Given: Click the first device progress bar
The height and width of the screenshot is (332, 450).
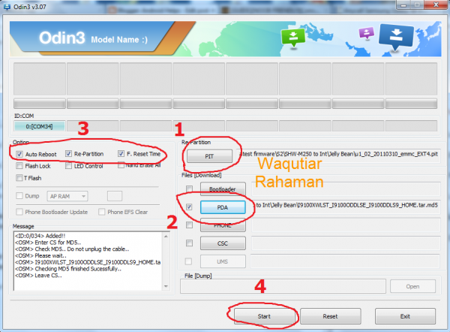Looking at the screenshot, I should (x=40, y=104).
